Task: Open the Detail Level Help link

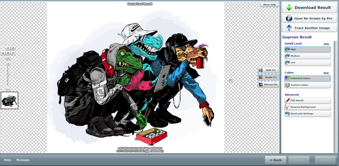Action: coord(326,44)
